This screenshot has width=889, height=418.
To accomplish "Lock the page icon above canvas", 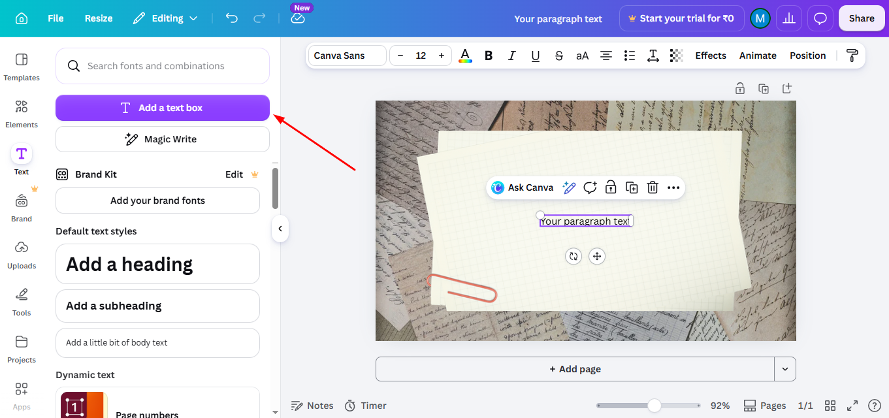I will (740, 88).
